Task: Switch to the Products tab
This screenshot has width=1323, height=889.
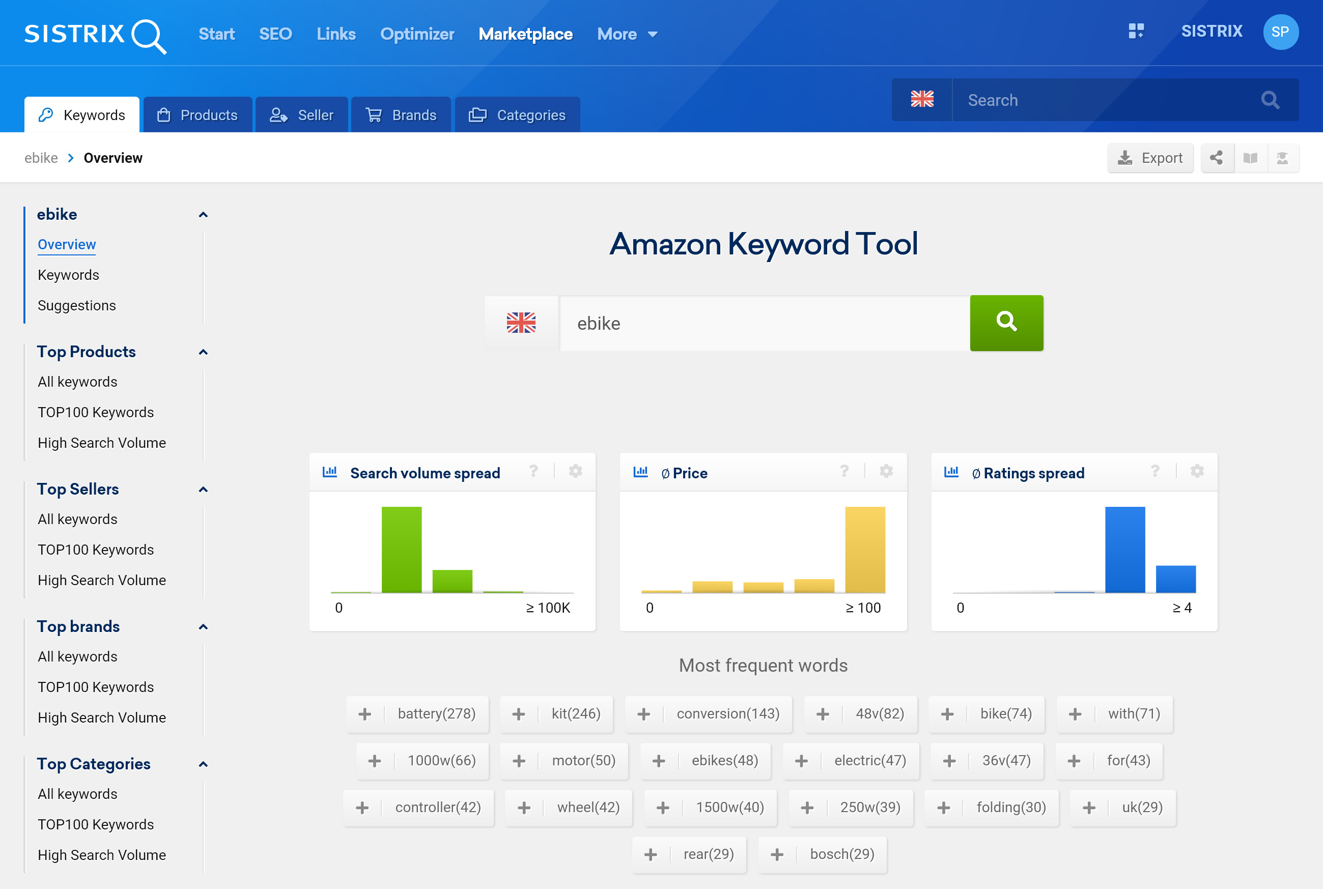Action: point(198,114)
